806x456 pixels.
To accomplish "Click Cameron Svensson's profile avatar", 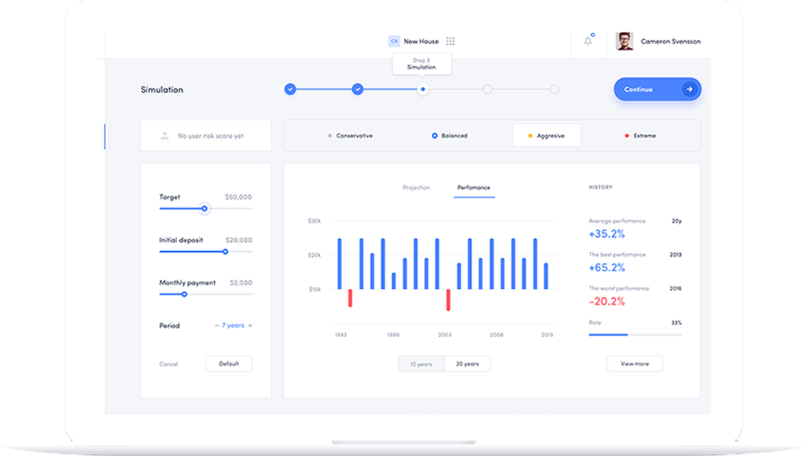I will 625,41.
